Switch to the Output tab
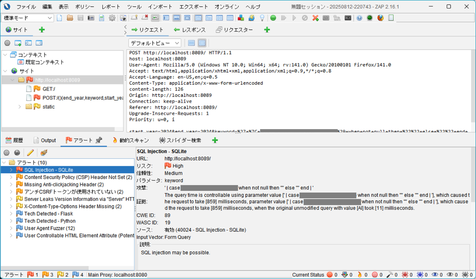Screen dimensions: 476x279 [45, 140]
